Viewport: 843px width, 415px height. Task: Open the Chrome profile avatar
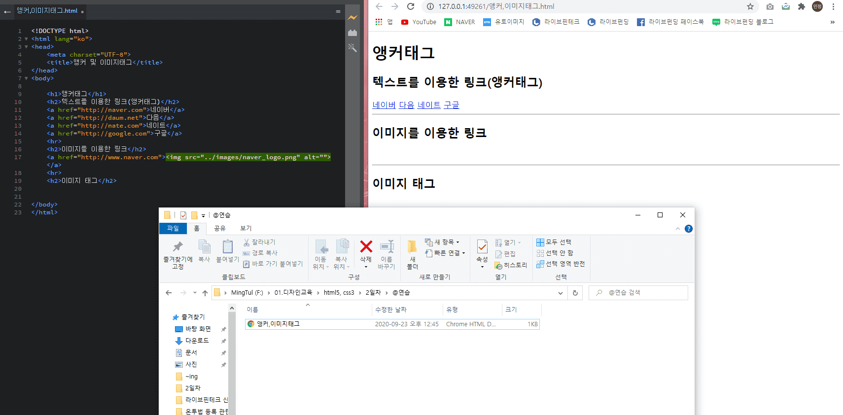[x=817, y=6]
